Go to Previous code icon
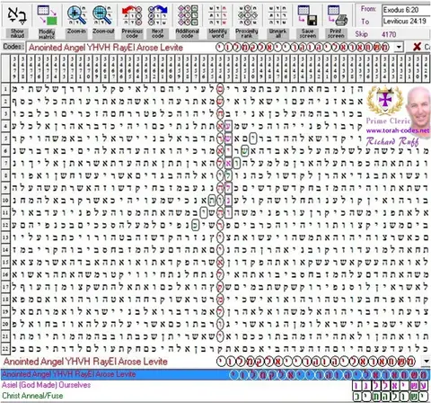This screenshot has width=431, height=403. (x=132, y=15)
